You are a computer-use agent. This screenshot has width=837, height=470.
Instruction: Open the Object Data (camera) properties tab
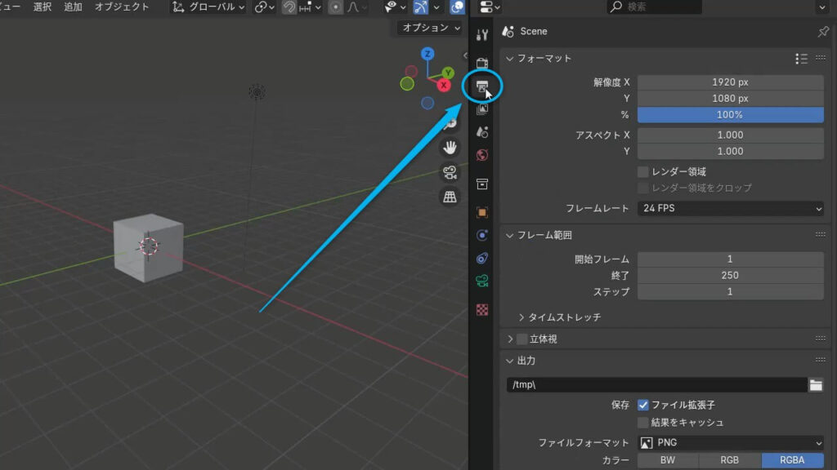point(482,281)
